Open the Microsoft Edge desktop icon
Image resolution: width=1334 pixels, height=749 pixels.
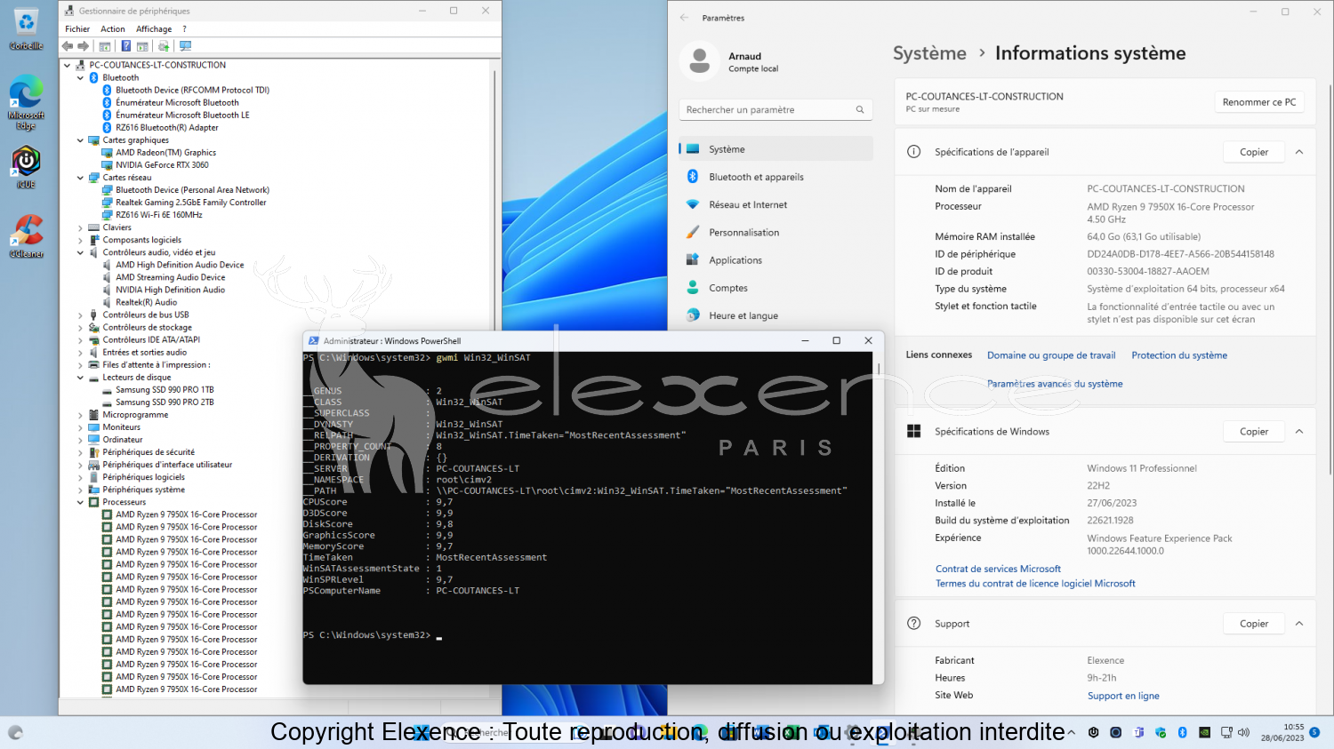(x=26, y=103)
